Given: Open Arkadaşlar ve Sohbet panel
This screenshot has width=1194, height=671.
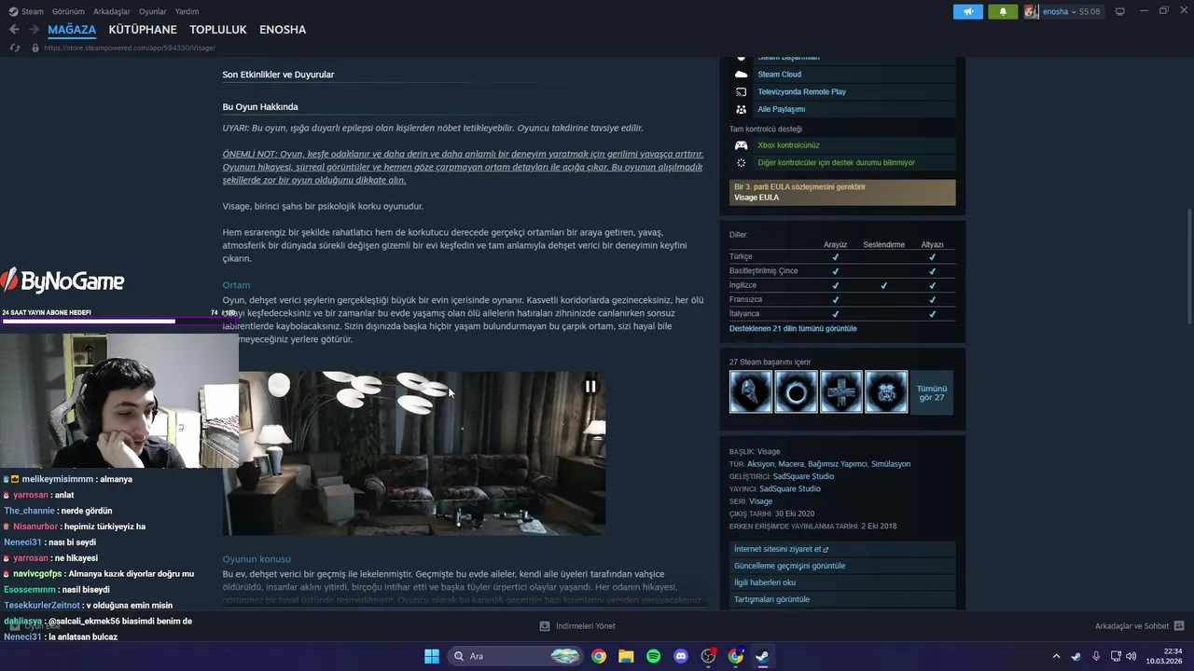Looking at the screenshot, I should coord(1132,626).
